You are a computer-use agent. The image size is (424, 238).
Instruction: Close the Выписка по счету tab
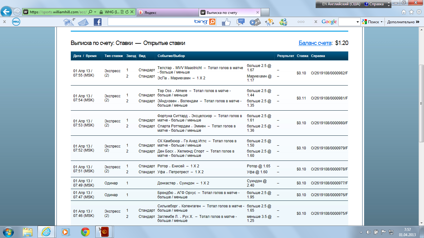[257, 12]
